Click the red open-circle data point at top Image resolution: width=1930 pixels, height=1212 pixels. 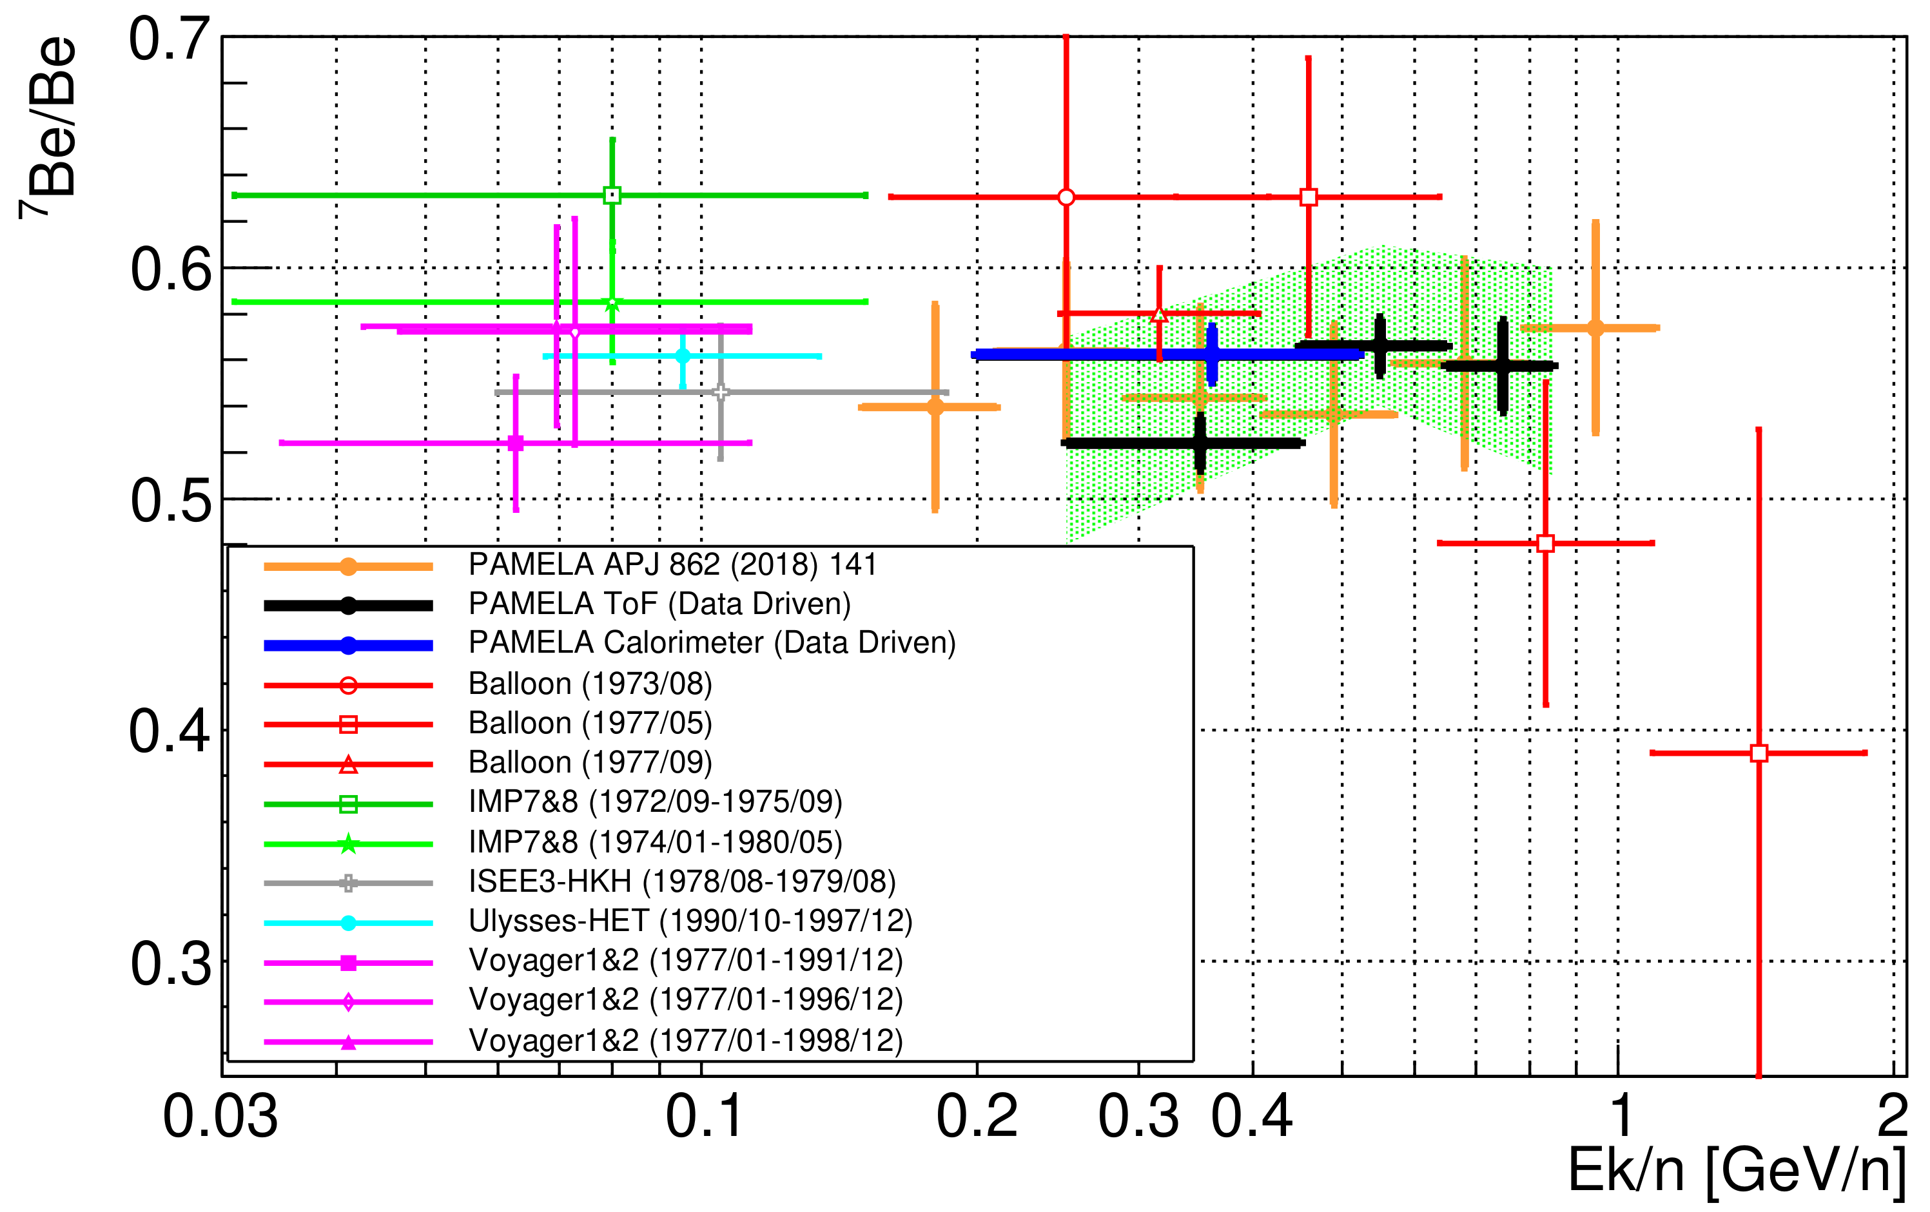click(1066, 197)
